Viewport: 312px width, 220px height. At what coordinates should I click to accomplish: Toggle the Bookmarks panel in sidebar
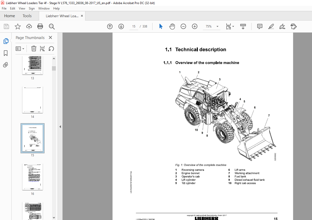point(6,53)
